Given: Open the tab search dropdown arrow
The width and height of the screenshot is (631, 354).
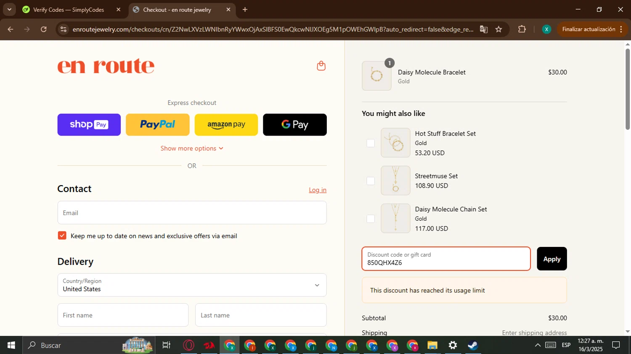Looking at the screenshot, I should point(9,10).
